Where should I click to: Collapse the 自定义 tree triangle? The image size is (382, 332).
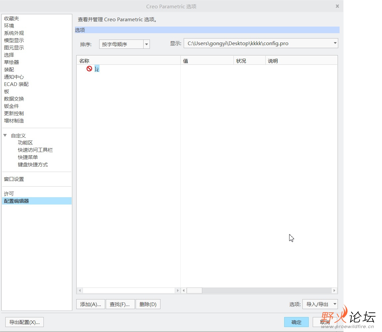(x=5, y=135)
